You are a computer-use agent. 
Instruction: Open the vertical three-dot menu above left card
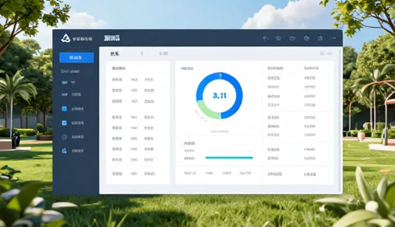(x=142, y=54)
